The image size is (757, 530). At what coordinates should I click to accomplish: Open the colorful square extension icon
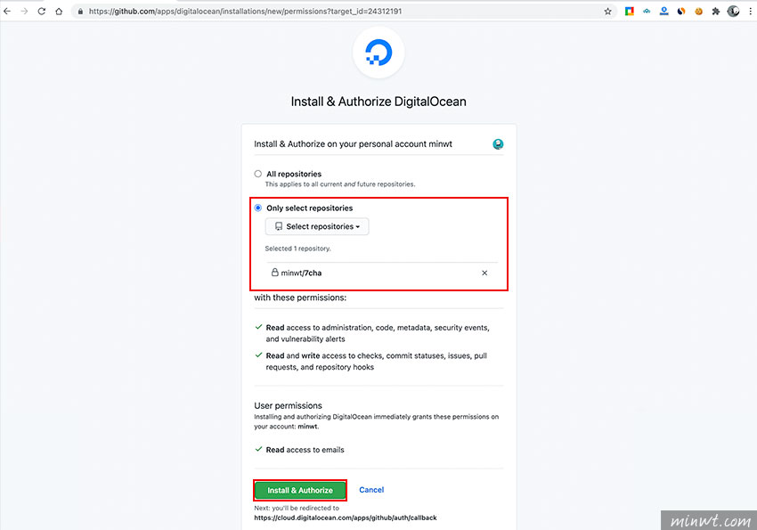coord(629,11)
